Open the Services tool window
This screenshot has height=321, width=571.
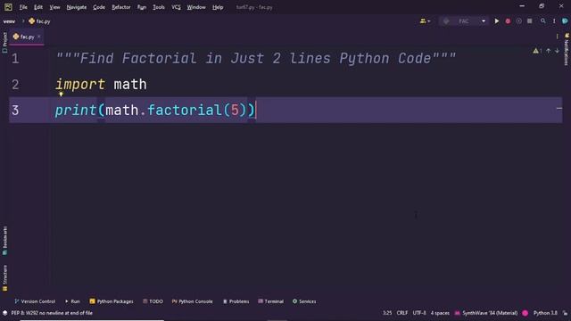click(304, 301)
